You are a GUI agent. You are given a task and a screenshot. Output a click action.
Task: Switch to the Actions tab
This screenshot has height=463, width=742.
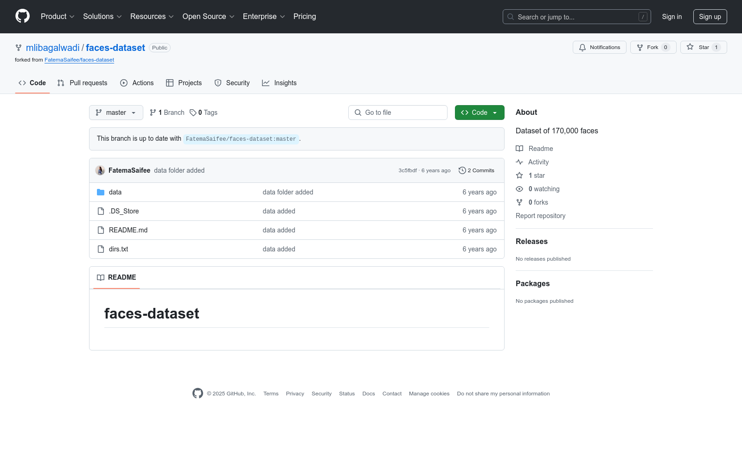click(x=137, y=83)
